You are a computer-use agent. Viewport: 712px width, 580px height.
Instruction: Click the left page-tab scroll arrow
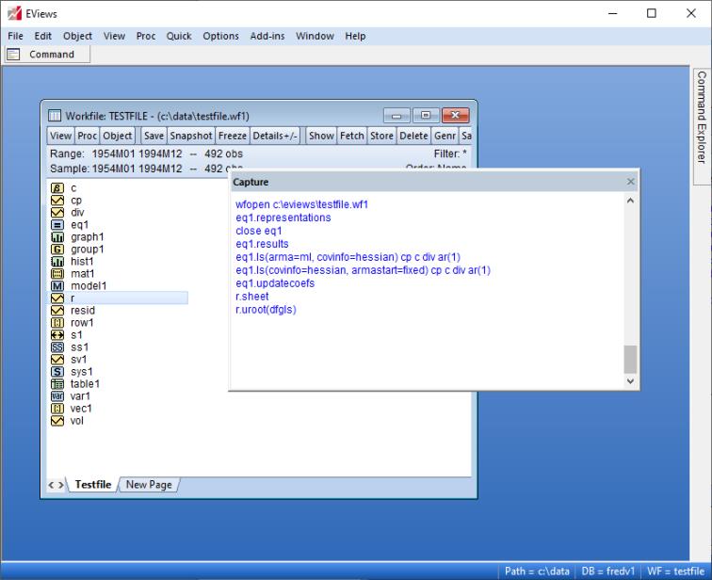[51, 485]
